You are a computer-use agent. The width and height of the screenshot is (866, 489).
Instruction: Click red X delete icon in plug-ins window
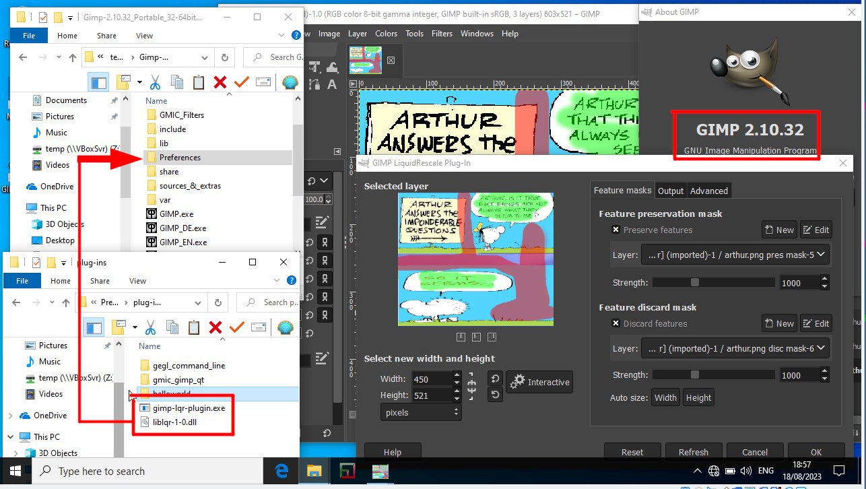[x=215, y=327]
